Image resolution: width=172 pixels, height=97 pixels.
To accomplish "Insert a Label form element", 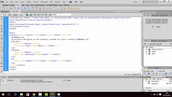I will click(x=51, y=8).
